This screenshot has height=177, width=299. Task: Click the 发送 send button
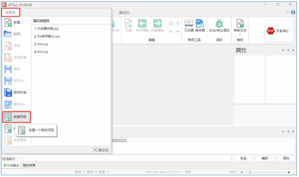243,158
